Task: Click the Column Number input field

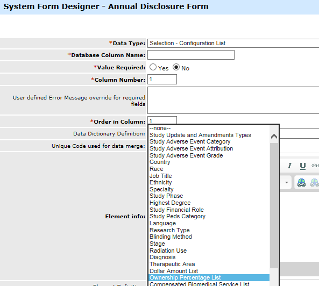Action: coord(162,79)
